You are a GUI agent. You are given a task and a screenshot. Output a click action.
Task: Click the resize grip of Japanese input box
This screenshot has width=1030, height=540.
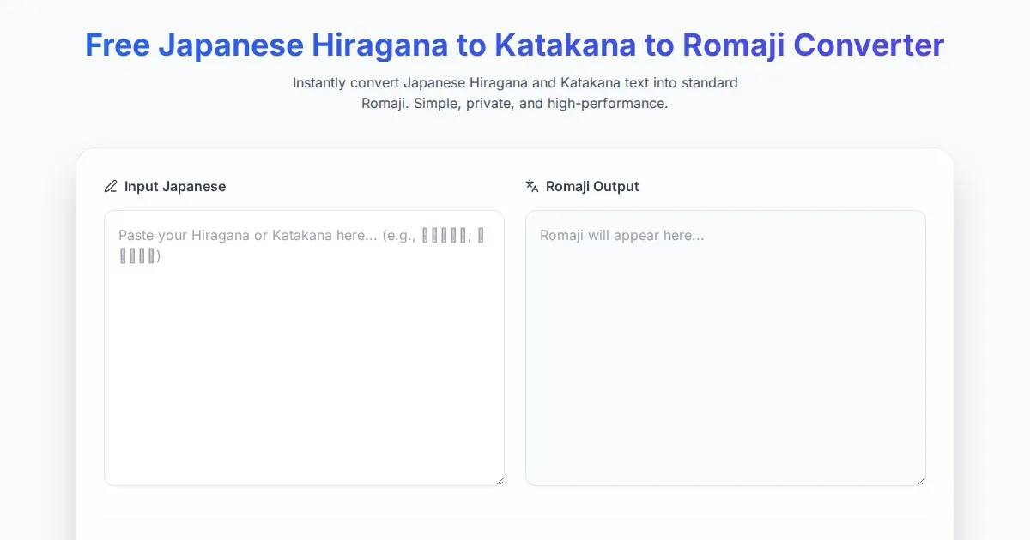point(499,480)
